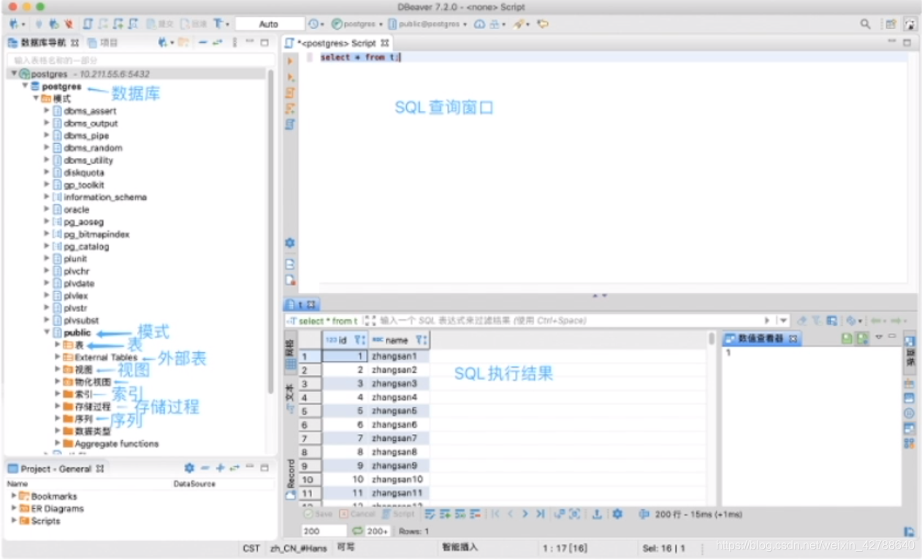Image resolution: width=922 pixels, height=559 pixels.
Task: Jump to last row in results toolbar
Action: coord(540,514)
